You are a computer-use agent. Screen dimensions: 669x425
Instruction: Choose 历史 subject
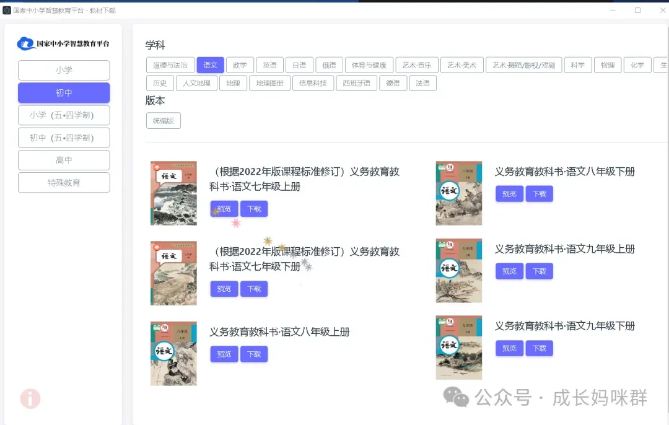coord(160,83)
